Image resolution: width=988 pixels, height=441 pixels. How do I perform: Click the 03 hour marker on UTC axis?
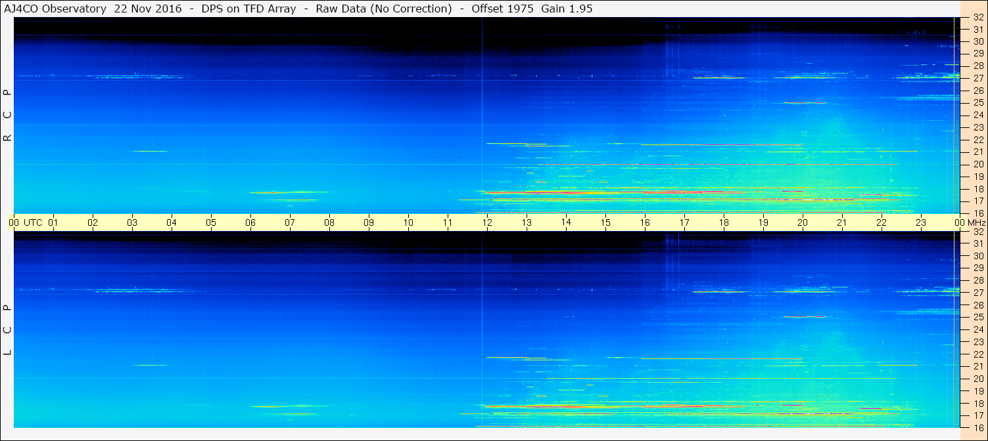[132, 222]
